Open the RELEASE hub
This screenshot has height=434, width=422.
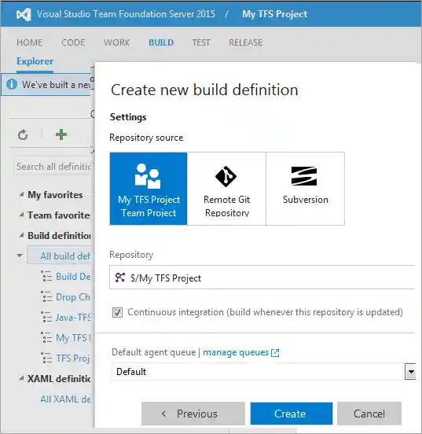point(246,42)
